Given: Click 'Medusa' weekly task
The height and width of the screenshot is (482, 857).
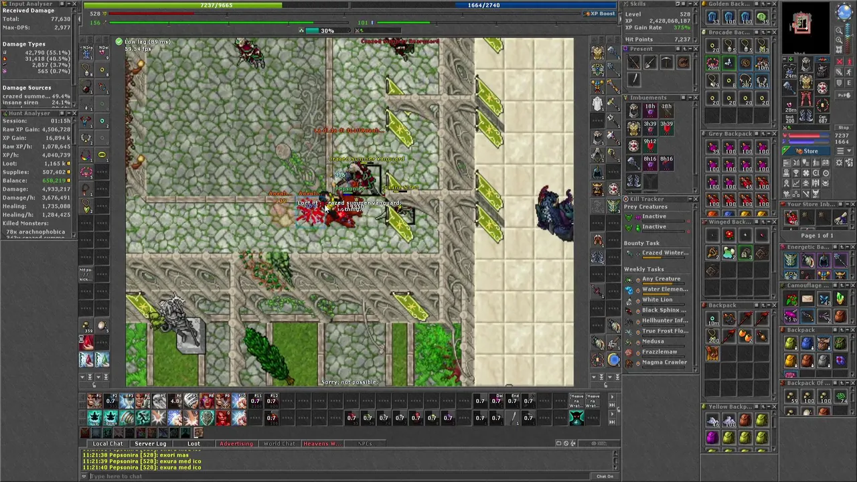Looking at the screenshot, I should 653,341.
